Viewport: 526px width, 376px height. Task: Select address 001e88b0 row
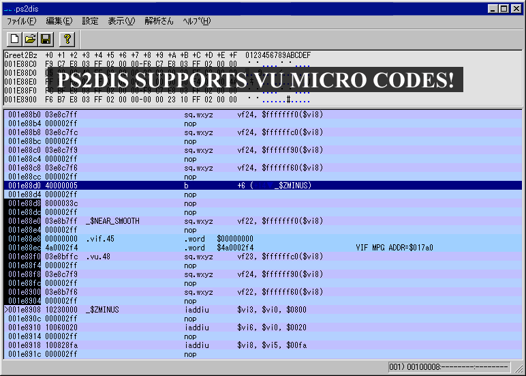pos(263,115)
